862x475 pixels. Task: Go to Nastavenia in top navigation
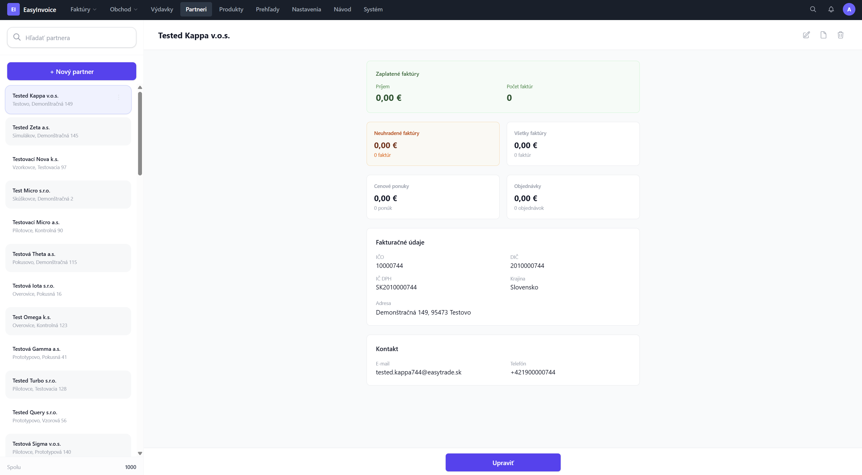point(306,9)
